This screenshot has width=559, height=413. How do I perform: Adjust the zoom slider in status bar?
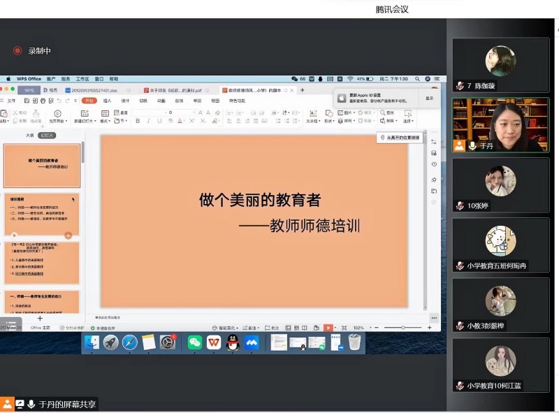[403, 328]
